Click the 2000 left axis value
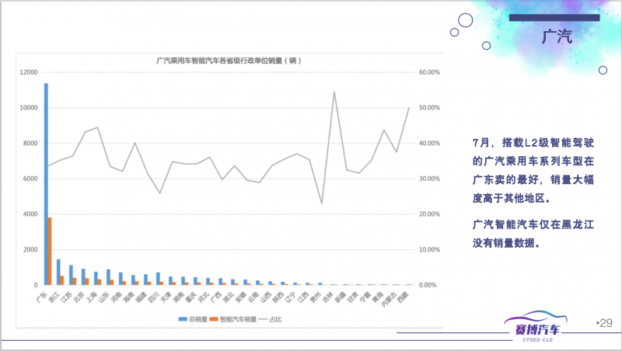 [30, 249]
